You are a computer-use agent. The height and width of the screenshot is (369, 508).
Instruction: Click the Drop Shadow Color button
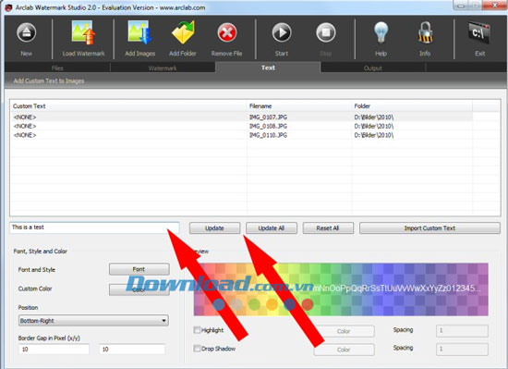(345, 350)
